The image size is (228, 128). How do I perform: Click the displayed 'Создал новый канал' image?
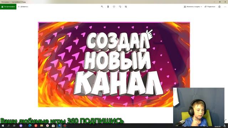114,64
